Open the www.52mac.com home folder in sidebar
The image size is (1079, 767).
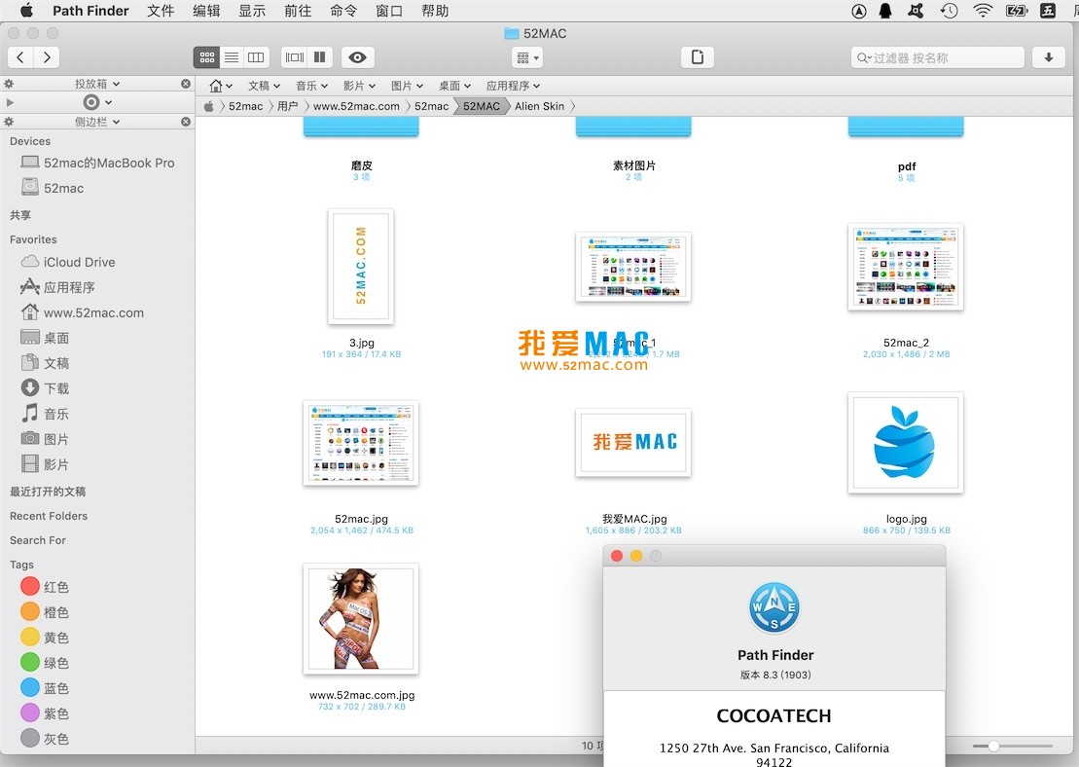(82, 312)
